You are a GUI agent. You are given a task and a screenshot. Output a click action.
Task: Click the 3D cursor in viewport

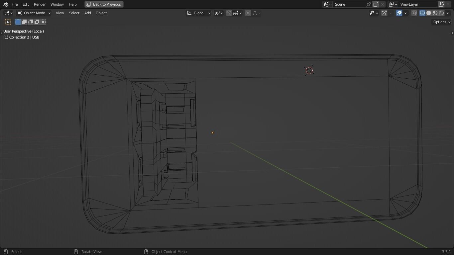(x=309, y=70)
